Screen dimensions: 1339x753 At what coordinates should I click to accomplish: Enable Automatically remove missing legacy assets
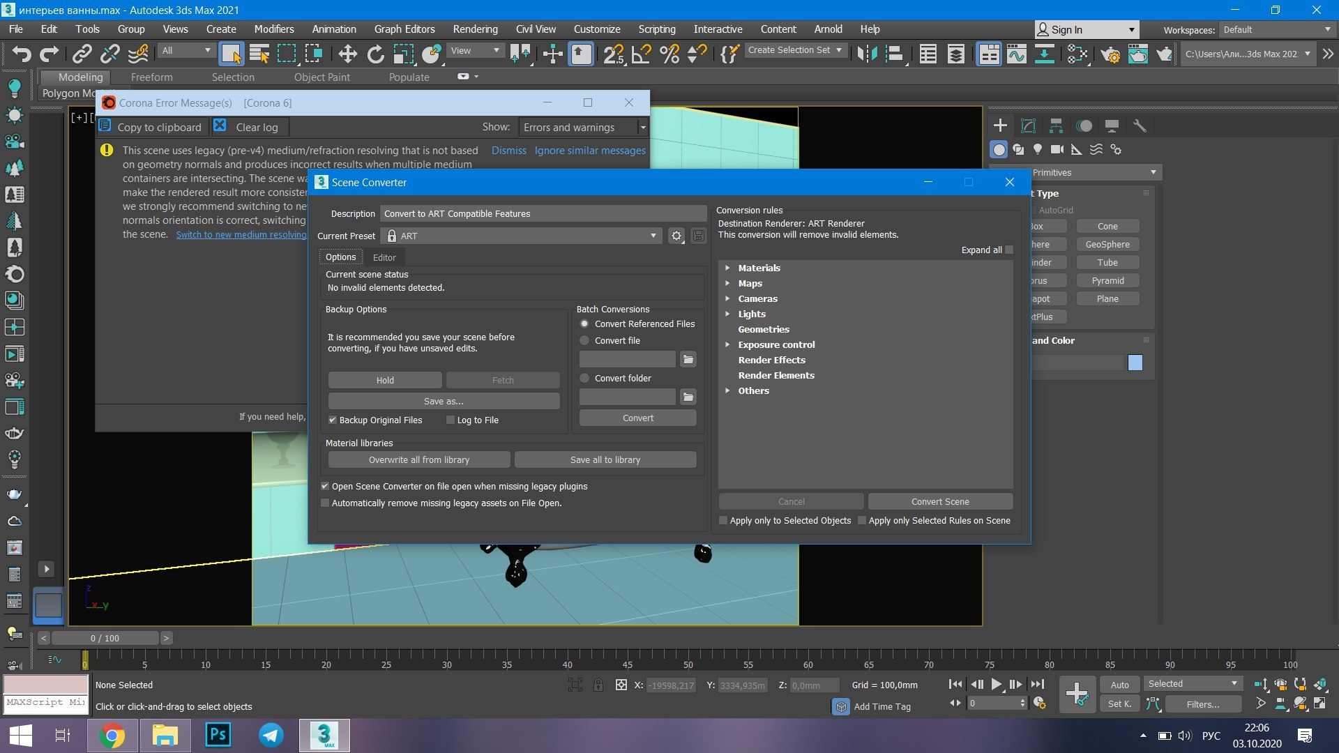pos(325,503)
